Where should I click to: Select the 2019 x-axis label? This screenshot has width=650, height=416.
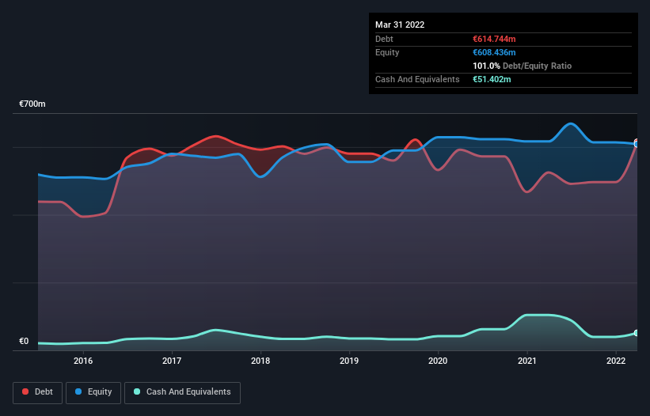349,361
